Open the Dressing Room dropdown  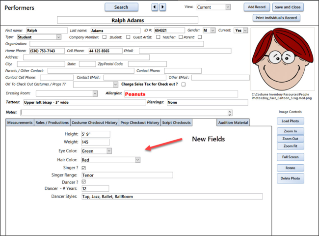tap(95, 93)
